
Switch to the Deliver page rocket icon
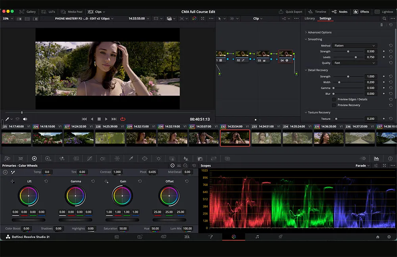point(280,237)
